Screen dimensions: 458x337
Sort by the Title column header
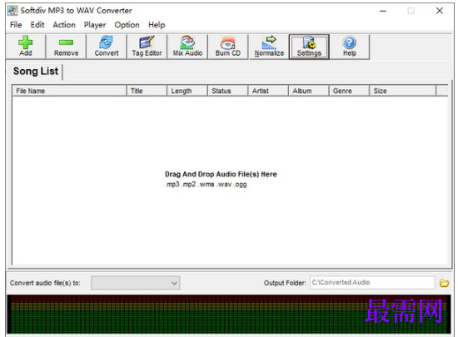tap(147, 91)
